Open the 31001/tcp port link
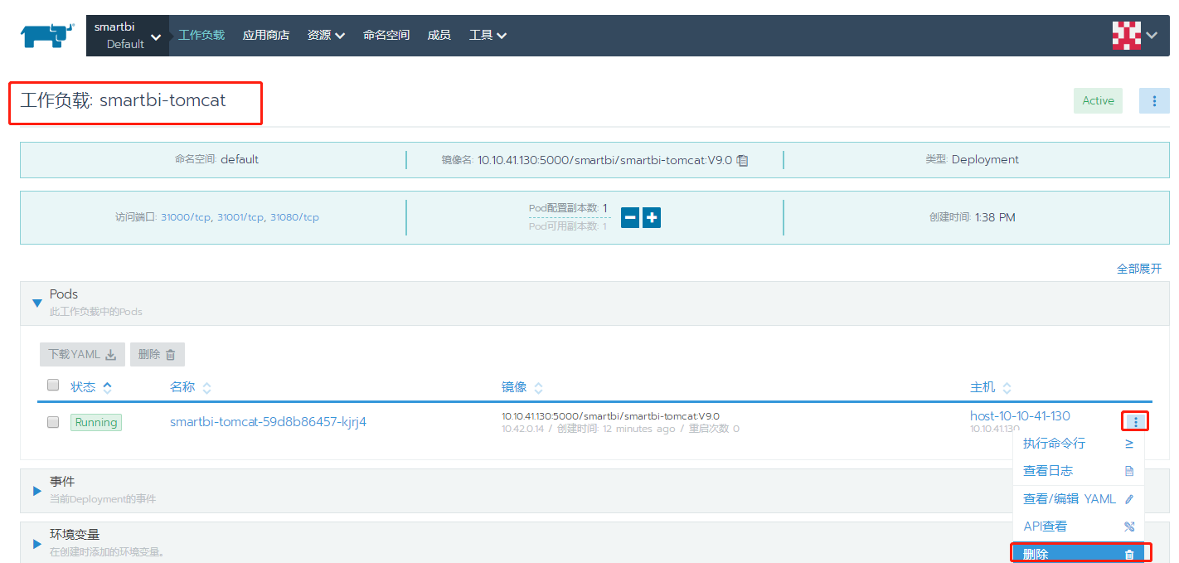This screenshot has height=563, width=1179. 240,217
